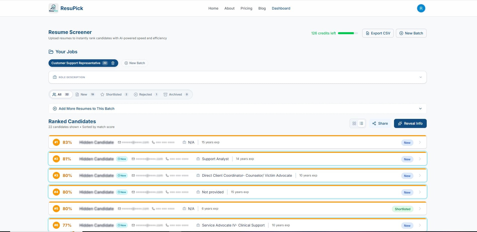Image resolution: width=477 pixels, height=232 pixels.
Task: Click the #1 rank badge
Action: coord(56,142)
